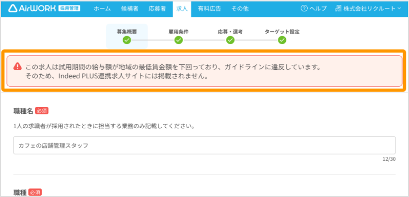The image size is (409, 197).
Task: Click the 必須 badge beside 職種名
Action: 42,111
